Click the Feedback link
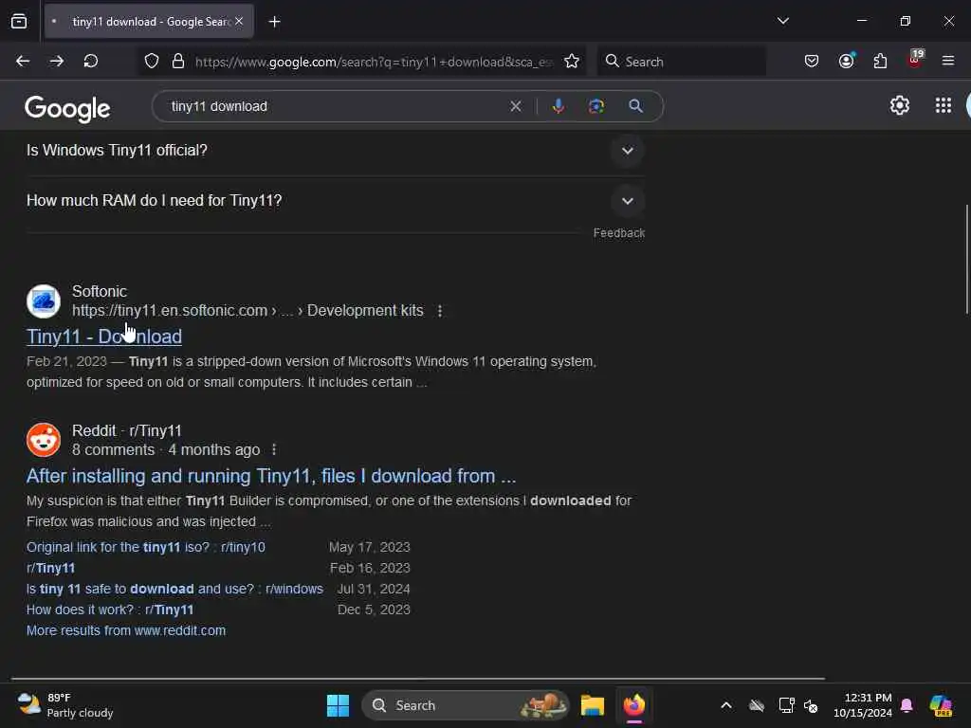Screen dimensions: 971x728 point(618,233)
